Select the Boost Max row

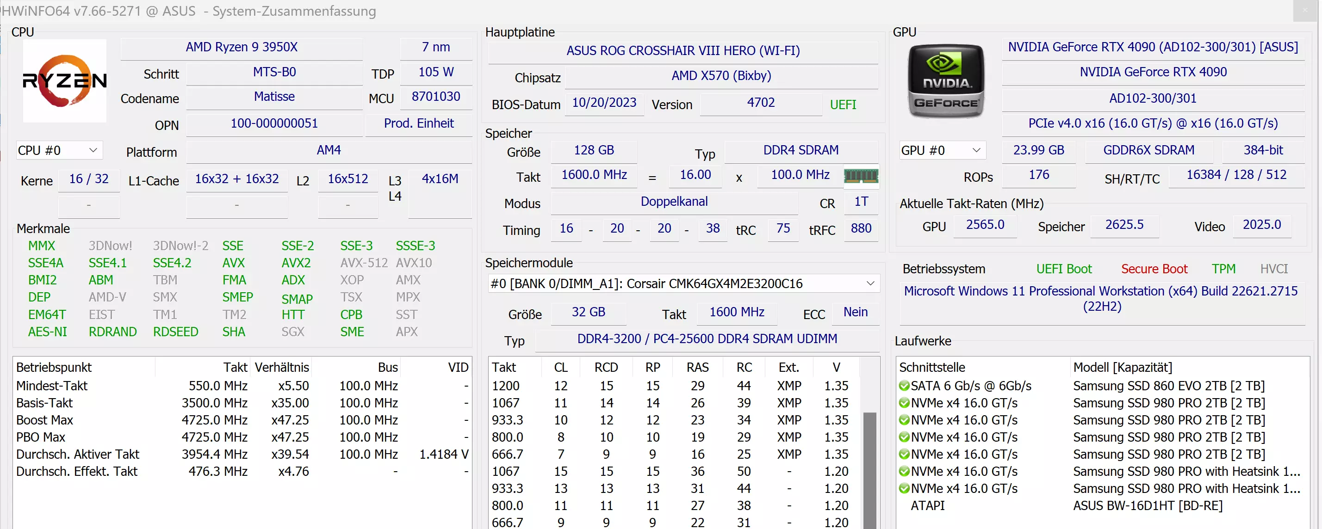click(x=242, y=420)
